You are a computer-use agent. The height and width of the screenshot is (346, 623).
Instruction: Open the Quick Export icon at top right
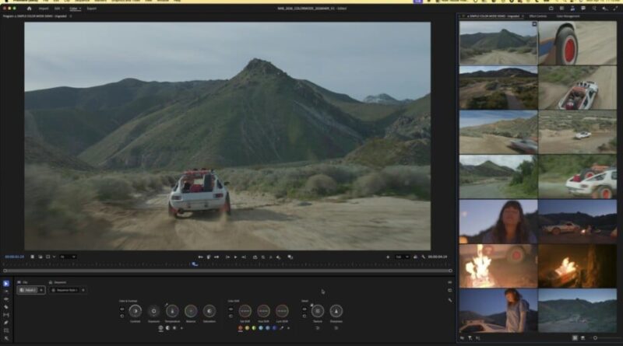click(551, 9)
